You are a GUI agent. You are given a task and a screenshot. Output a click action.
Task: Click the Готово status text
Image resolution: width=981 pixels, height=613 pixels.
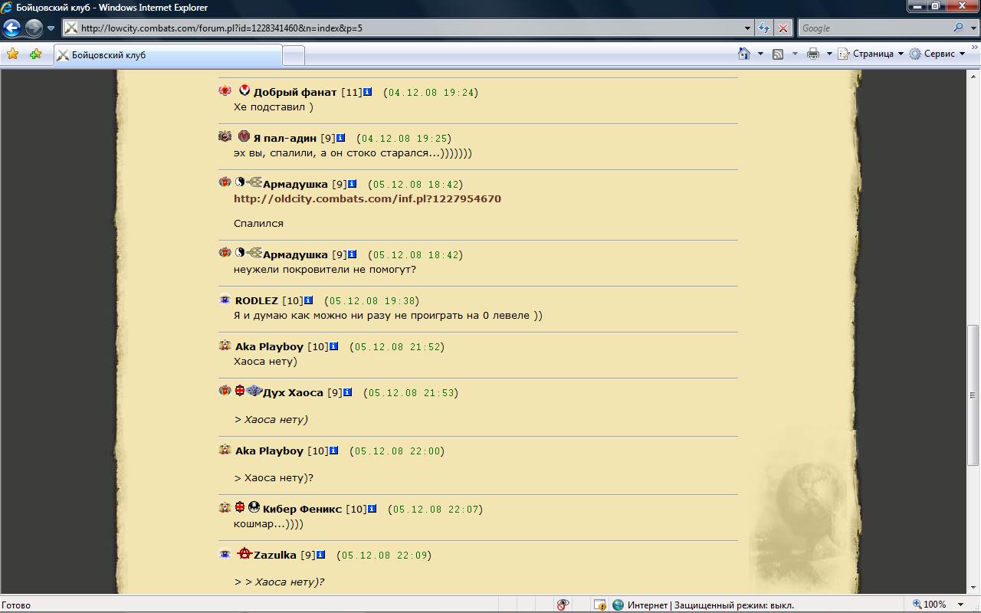click(x=16, y=605)
